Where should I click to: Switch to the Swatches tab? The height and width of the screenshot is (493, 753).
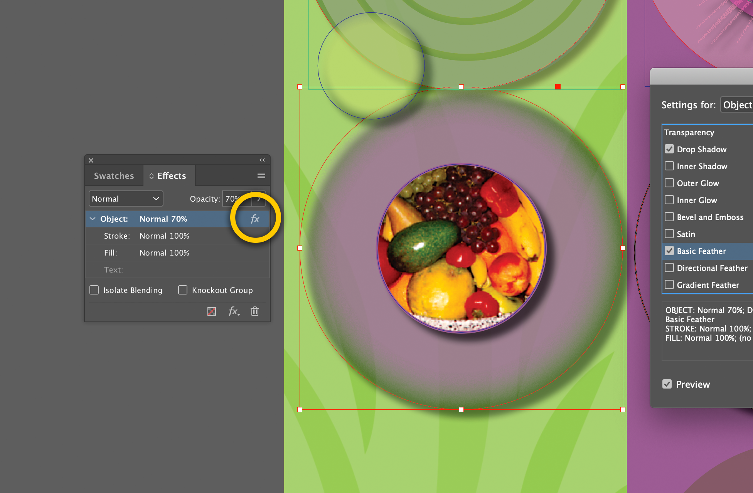point(114,176)
